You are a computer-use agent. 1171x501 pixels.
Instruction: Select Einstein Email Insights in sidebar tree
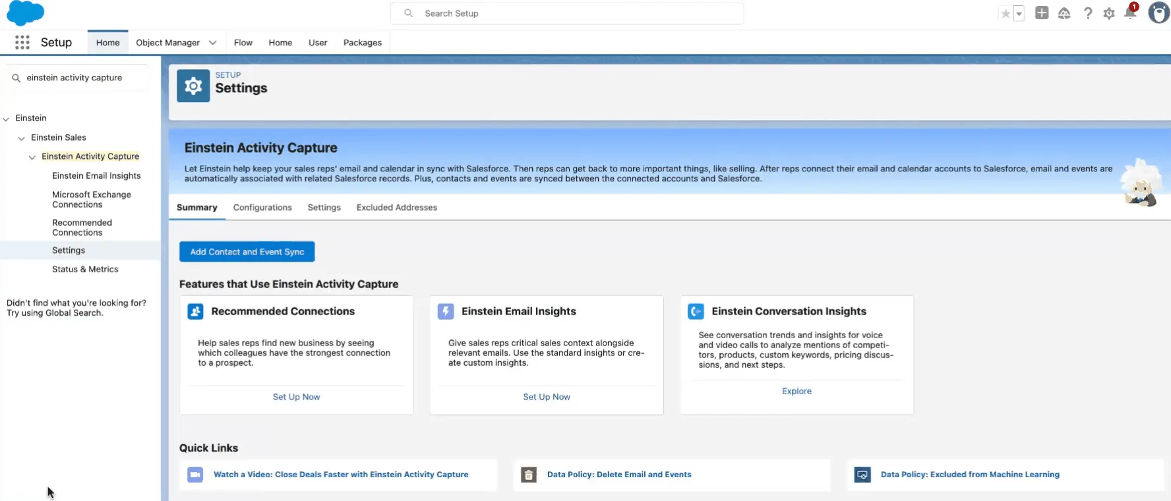click(x=96, y=176)
